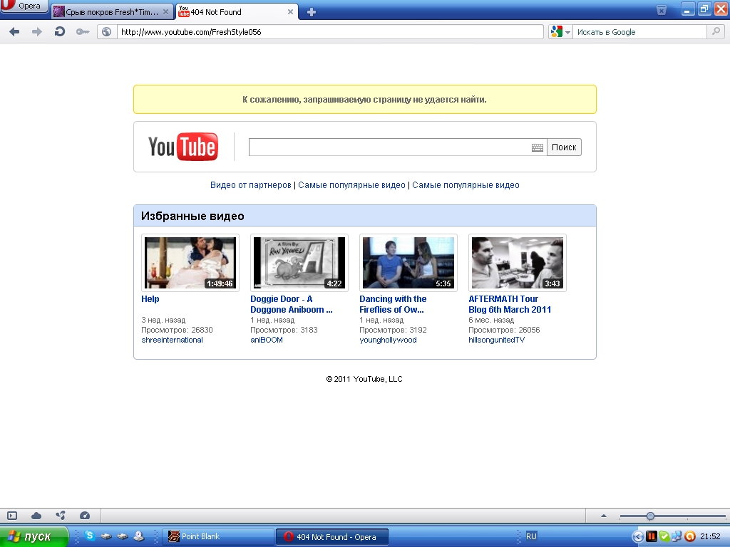Open the AFTERMATH Tour video thumbnail
This screenshot has width=730, height=547.
517,263
